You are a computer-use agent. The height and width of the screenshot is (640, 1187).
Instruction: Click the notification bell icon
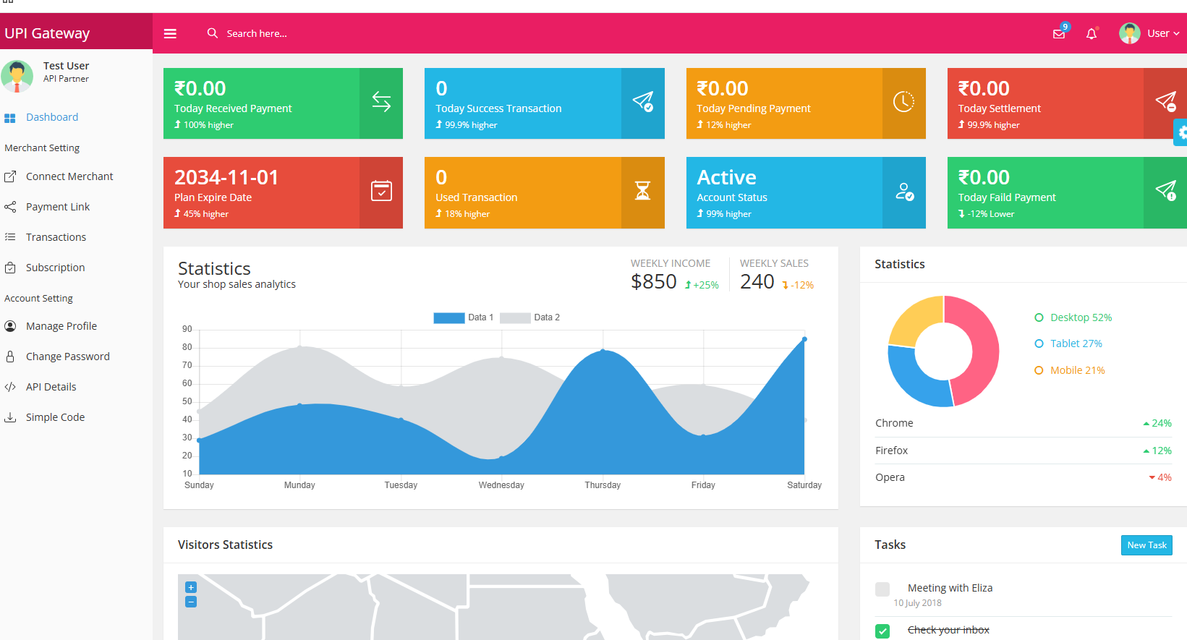click(1092, 34)
